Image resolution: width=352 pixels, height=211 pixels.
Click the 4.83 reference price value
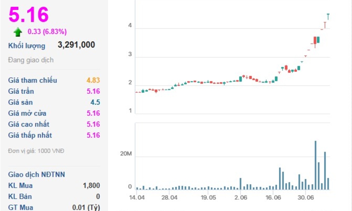pos(93,80)
